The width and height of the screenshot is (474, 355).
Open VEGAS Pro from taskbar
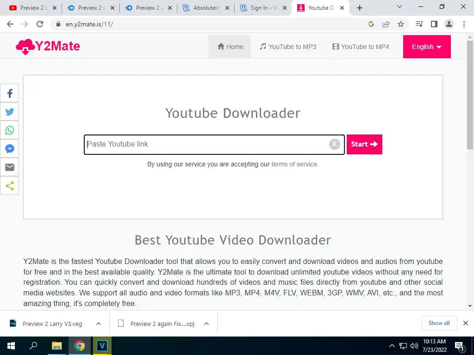(x=102, y=346)
